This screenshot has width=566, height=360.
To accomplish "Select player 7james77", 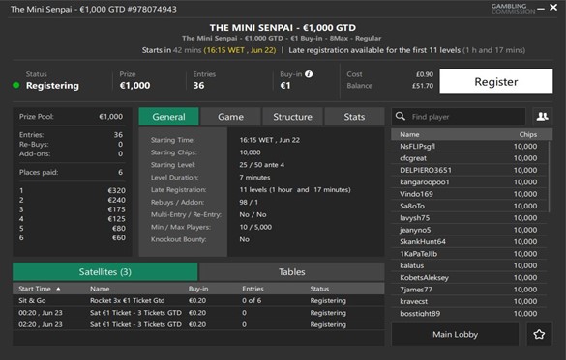I will (469, 290).
